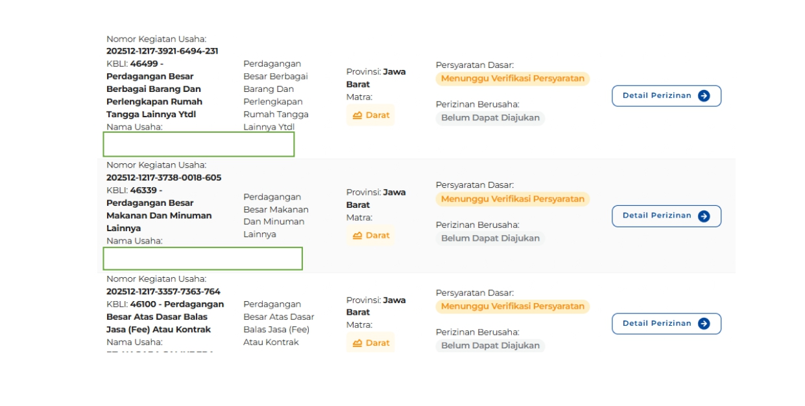805x406 pixels.
Task: Click arrow icon on Detail Perizinan for KBLI 46100
Action: [x=704, y=324]
